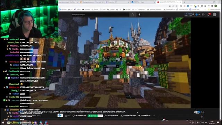Click the green Скачать download button

coord(93,116)
